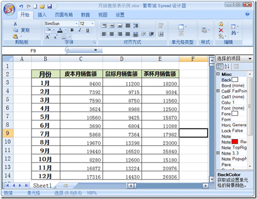The width and height of the screenshot is (257, 199).
Task: Toggle Underline formatting button
Action: coord(87,30)
